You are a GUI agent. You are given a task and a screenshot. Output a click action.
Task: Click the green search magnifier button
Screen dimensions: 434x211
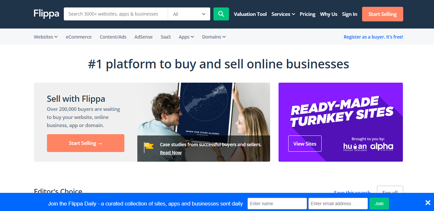221,14
